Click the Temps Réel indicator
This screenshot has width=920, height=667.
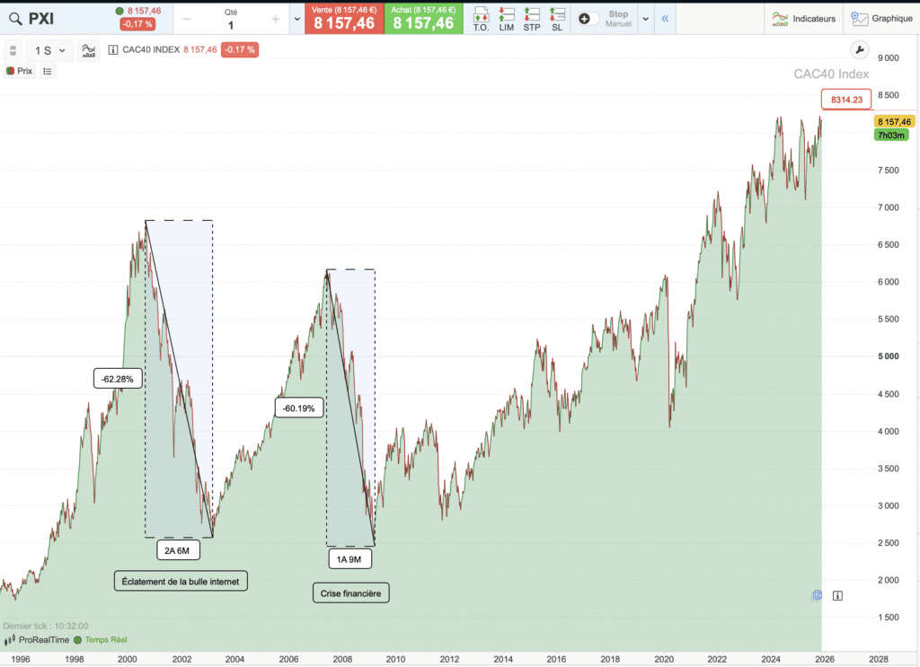(106, 640)
